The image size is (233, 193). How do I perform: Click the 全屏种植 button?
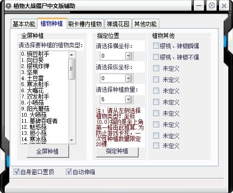[x=48, y=151]
